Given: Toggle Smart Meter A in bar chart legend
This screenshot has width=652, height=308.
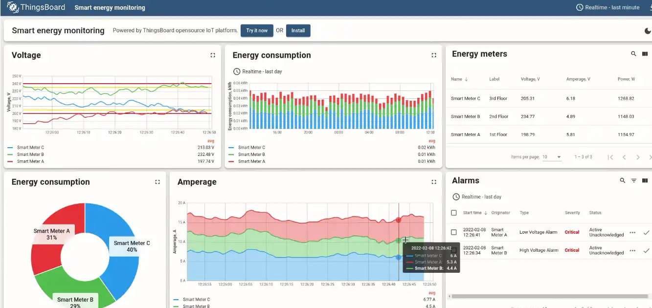Looking at the screenshot, I should [251, 161].
